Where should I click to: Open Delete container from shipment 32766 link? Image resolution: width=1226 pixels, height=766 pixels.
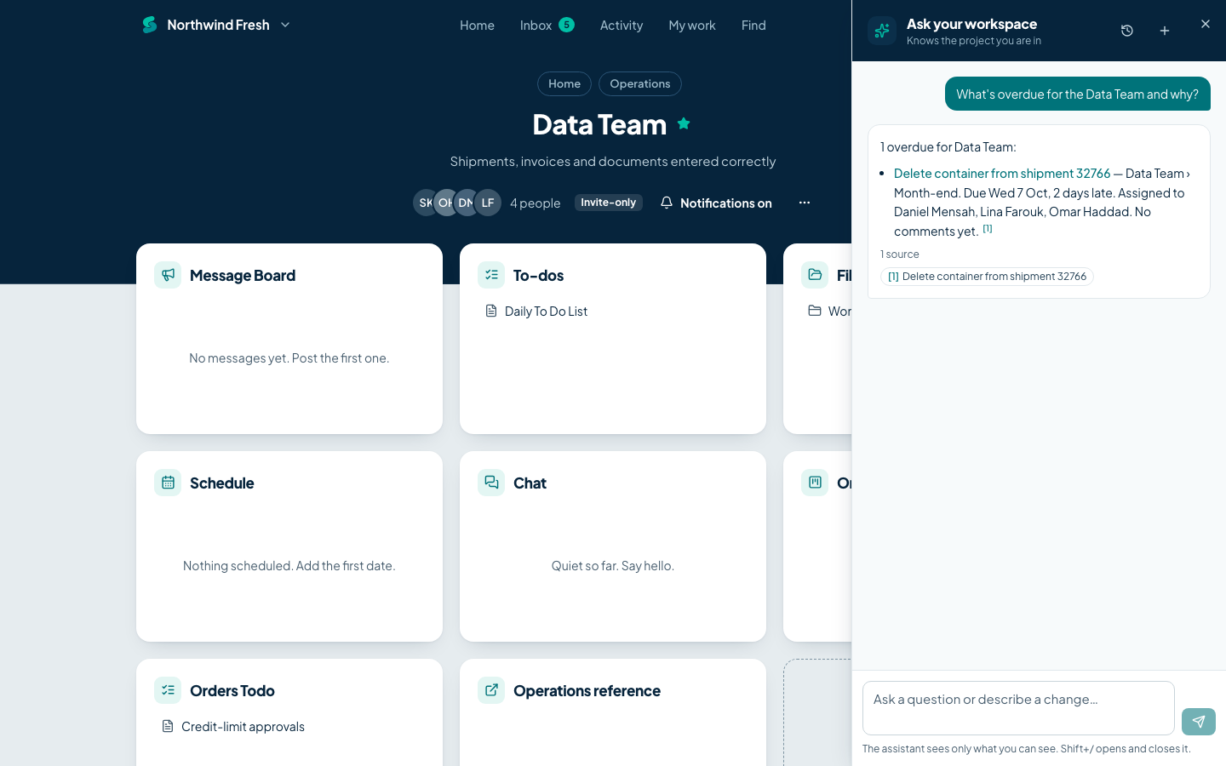pos(1002,174)
